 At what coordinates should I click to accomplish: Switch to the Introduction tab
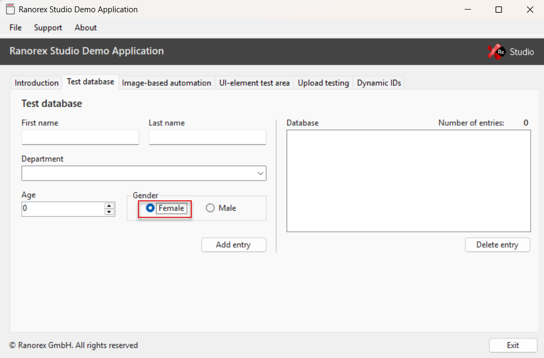(x=36, y=83)
